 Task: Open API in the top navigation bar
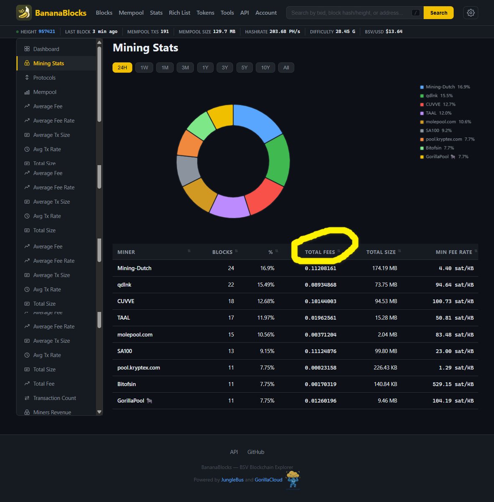click(244, 13)
